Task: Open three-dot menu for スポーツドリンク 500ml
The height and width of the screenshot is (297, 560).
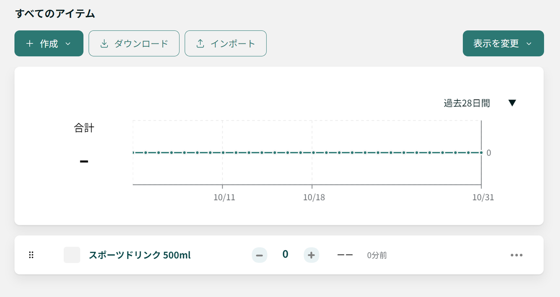Action: pyautogui.click(x=516, y=255)
